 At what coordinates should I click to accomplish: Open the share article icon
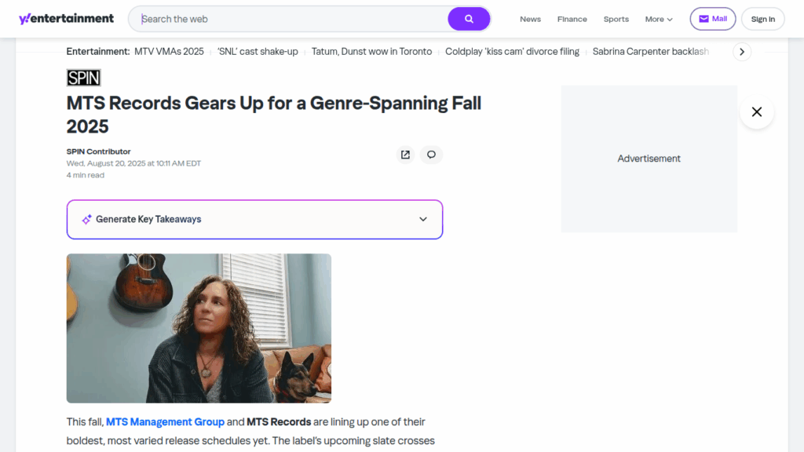(x=405, y=155)
